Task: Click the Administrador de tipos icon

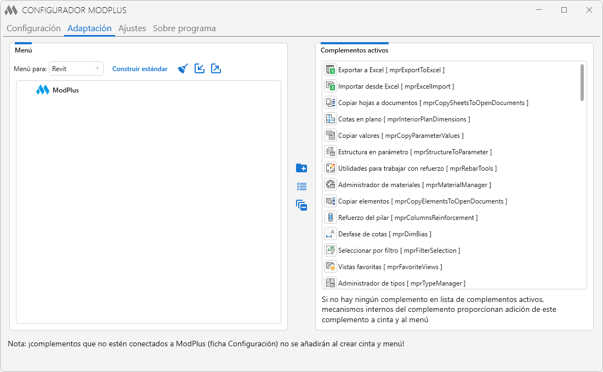Action: 331,283
